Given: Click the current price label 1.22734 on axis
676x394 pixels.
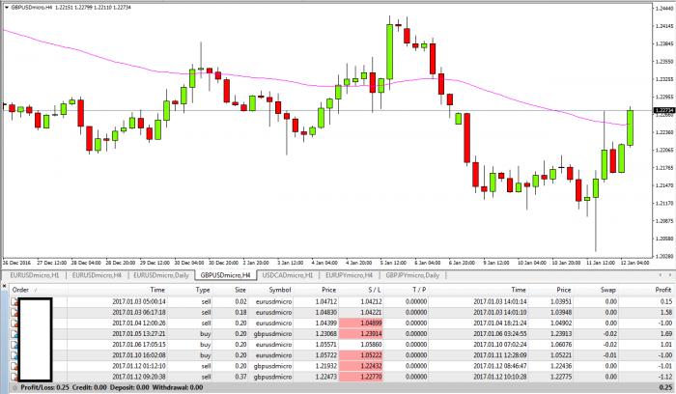Looking at the screenshot, I should [664, 110].
